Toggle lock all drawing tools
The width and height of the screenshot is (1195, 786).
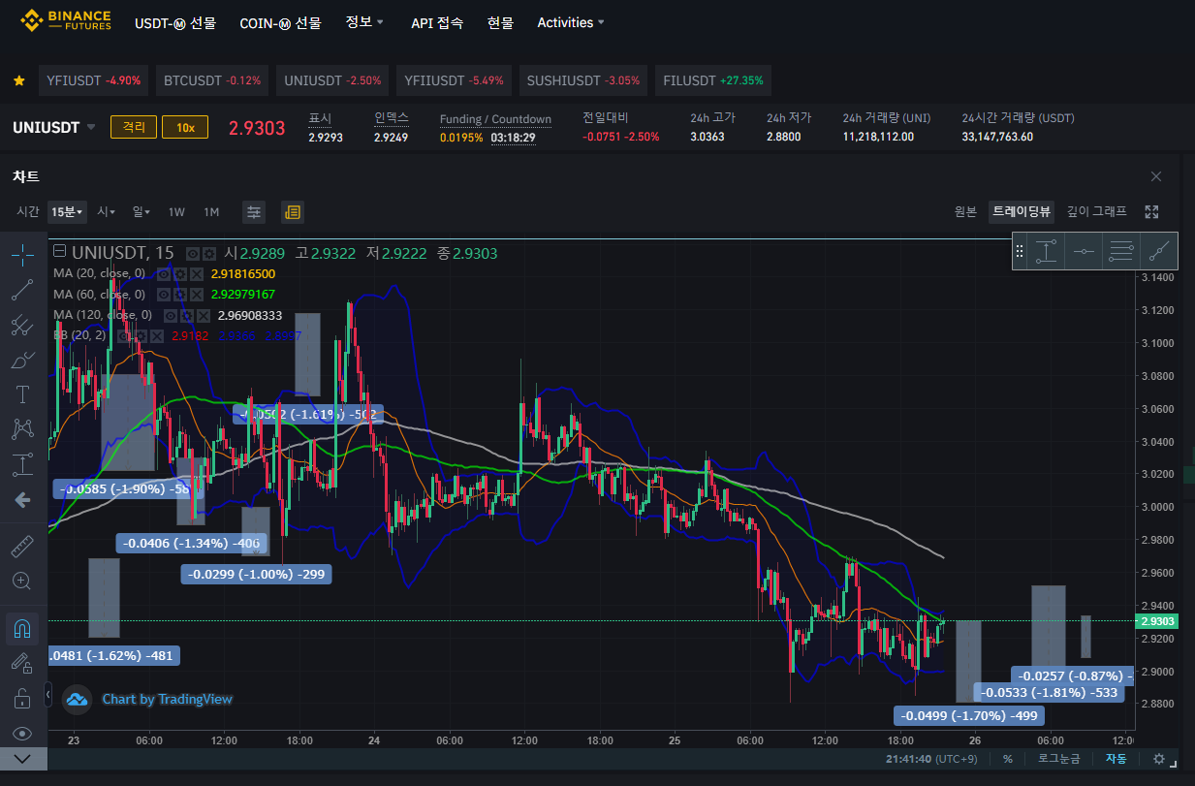22,698
